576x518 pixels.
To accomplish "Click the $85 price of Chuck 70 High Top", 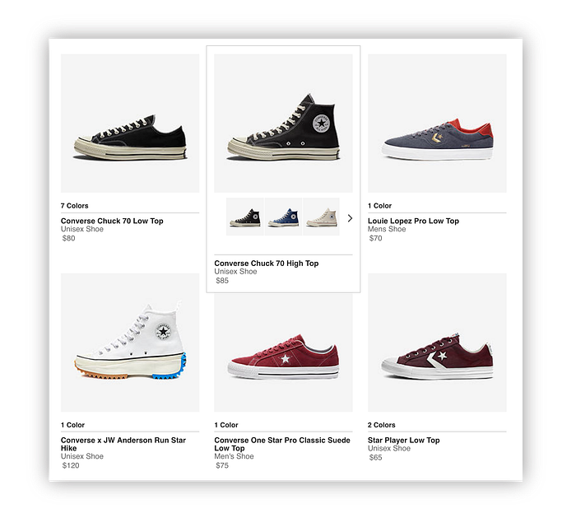I will coord(222,281).
